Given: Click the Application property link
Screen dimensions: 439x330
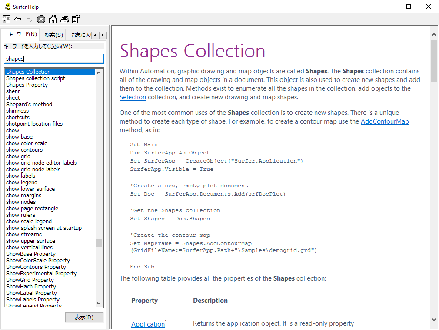Looking at the screenshot, I should point(148,324).
